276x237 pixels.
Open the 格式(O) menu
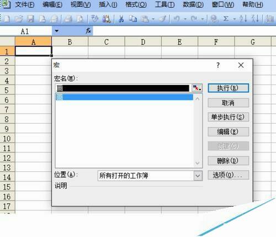point(136,4)
